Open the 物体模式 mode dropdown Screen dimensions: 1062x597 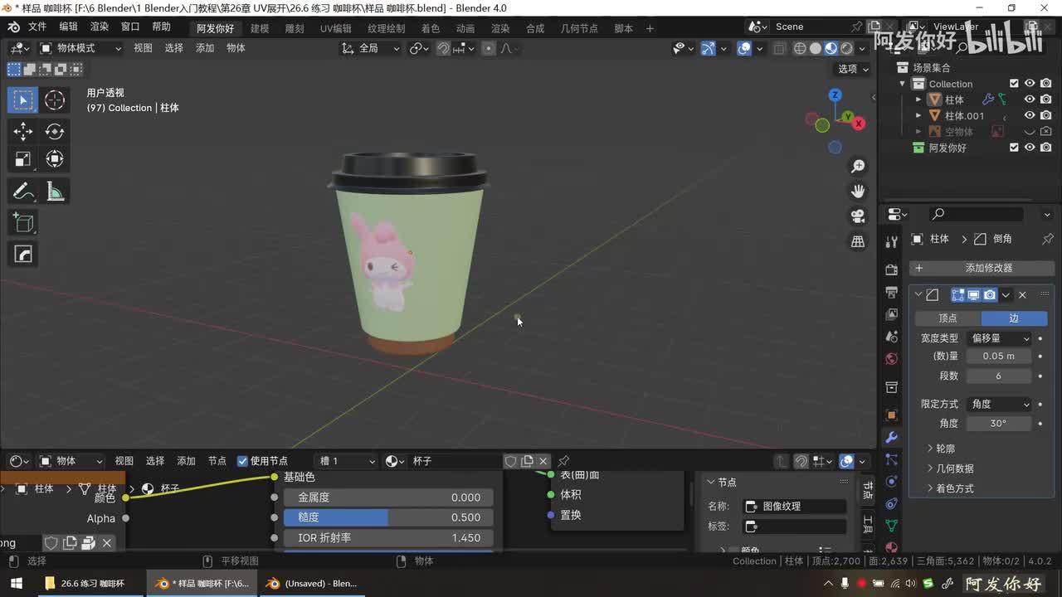point(80,48)
